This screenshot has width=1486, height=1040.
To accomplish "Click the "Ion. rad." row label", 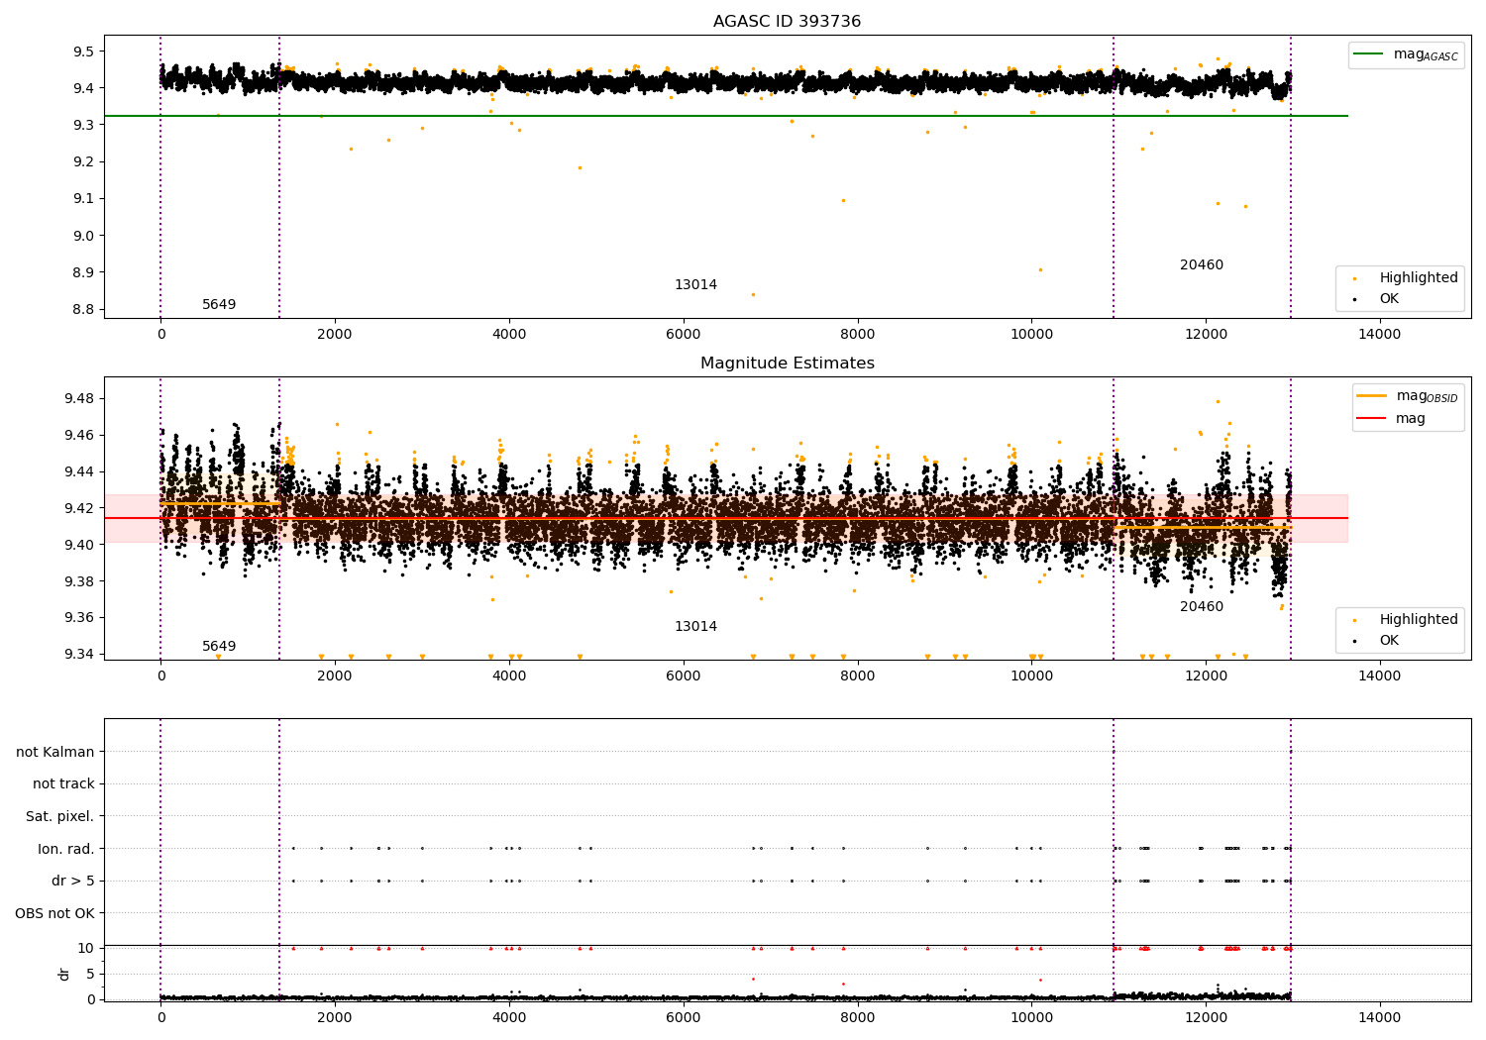I will [x=66, y=850].
